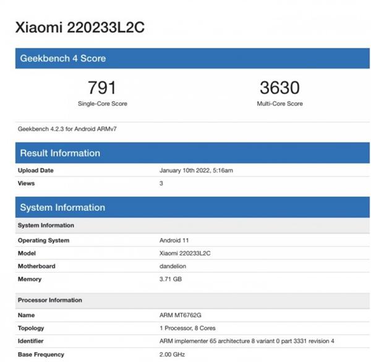Select the 1 Processor, 8 Cores value
This screenshot has width=371, height=362.
[187, 328]
